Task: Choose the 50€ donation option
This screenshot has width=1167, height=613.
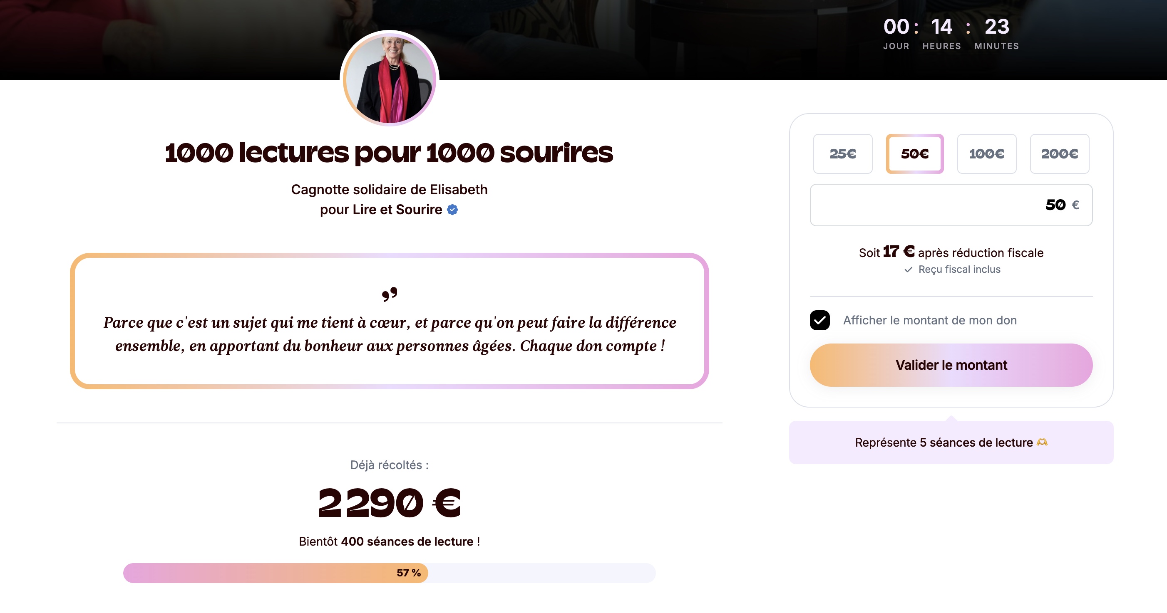Action: (915, 154)
